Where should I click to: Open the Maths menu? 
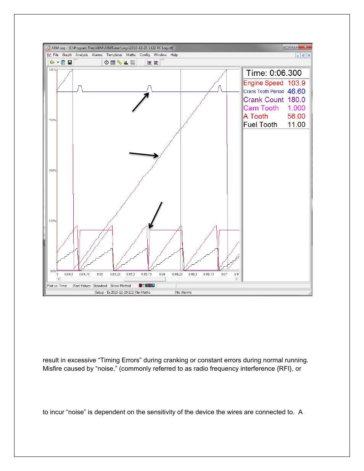131,55
